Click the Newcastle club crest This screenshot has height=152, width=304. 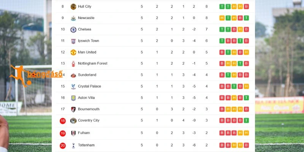point(73,18)
